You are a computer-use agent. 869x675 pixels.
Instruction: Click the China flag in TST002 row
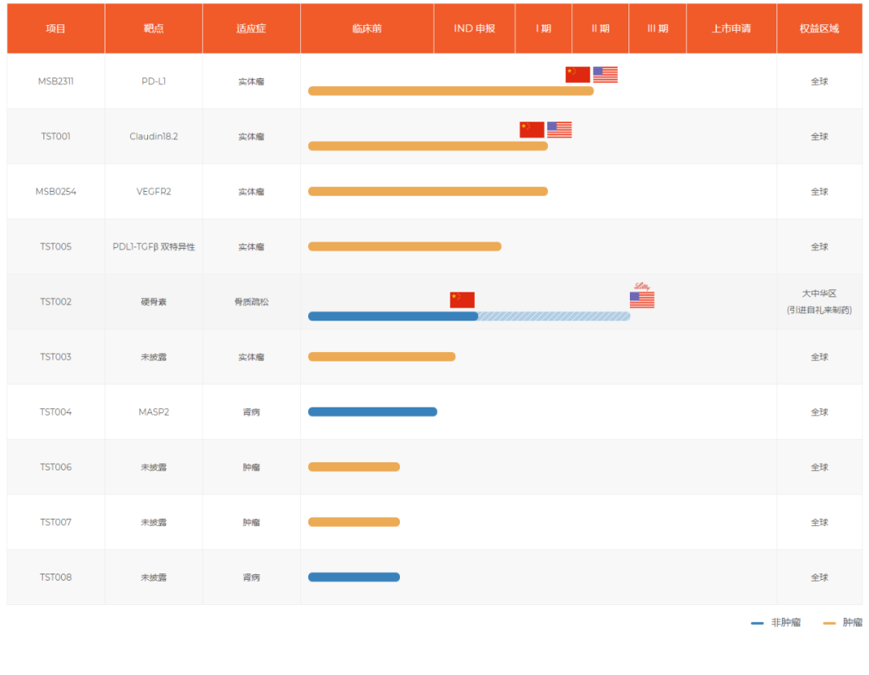click(462, 300)
